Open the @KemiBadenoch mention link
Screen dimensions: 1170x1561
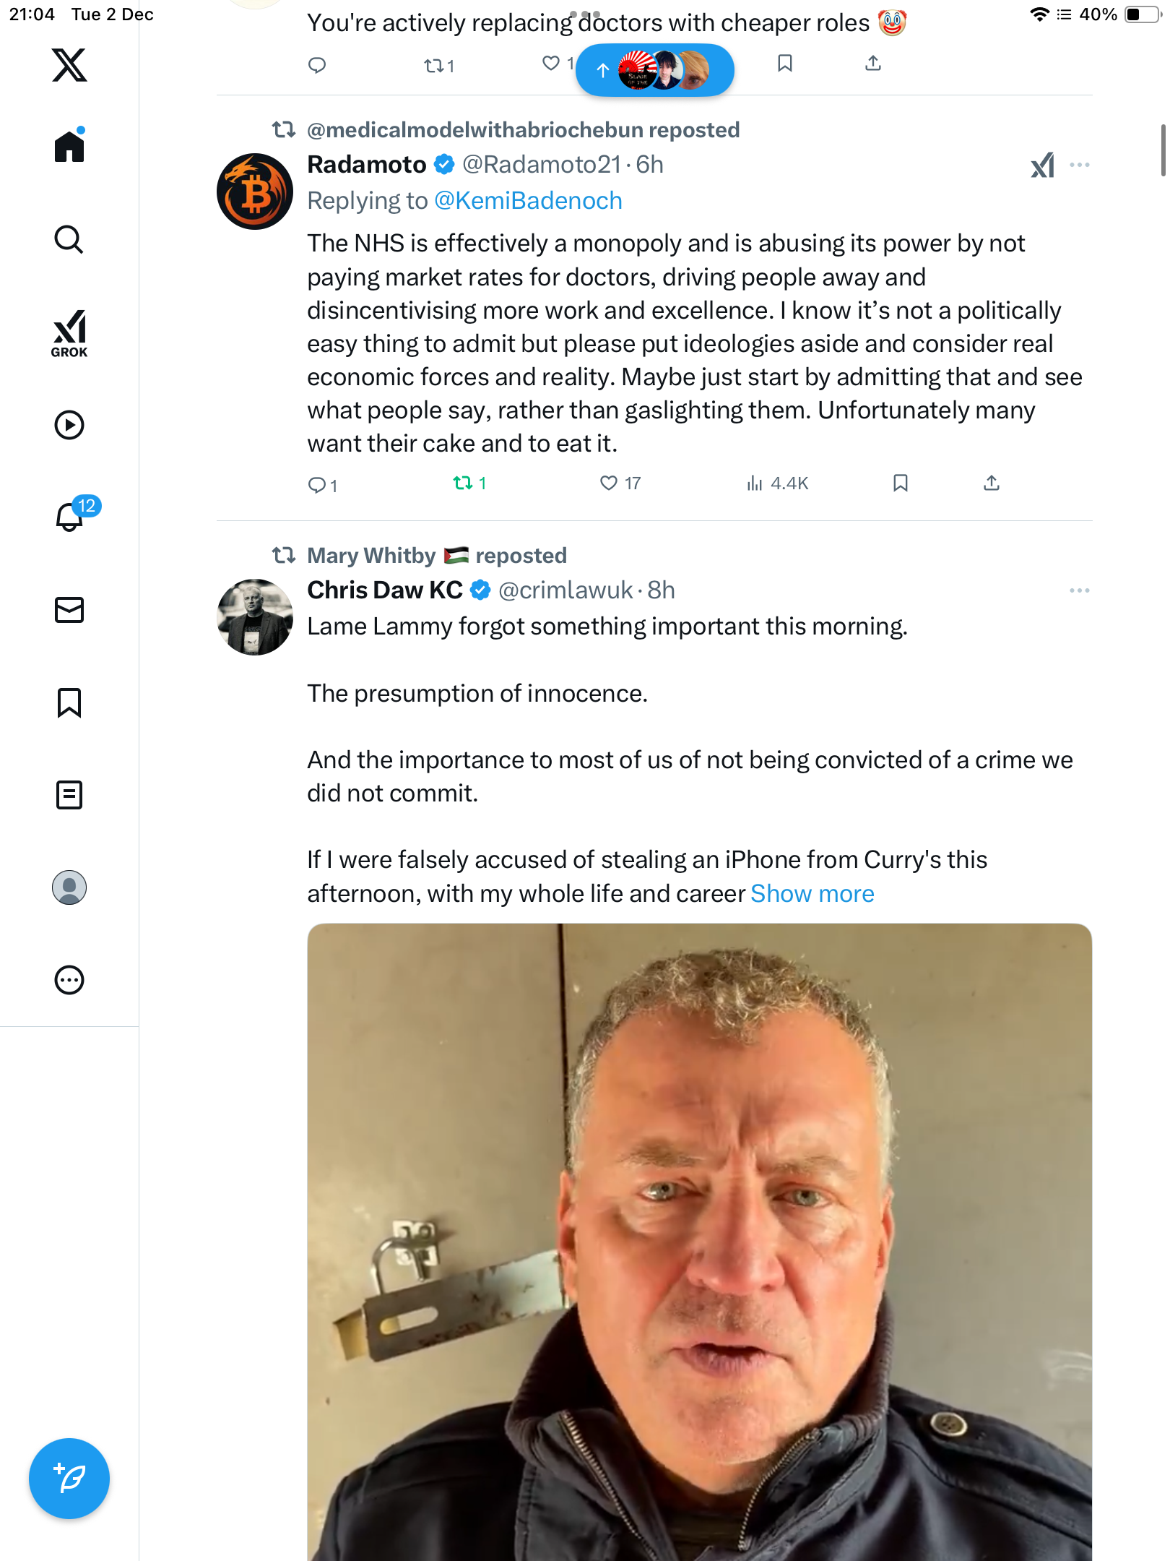[x=528, y=201]
